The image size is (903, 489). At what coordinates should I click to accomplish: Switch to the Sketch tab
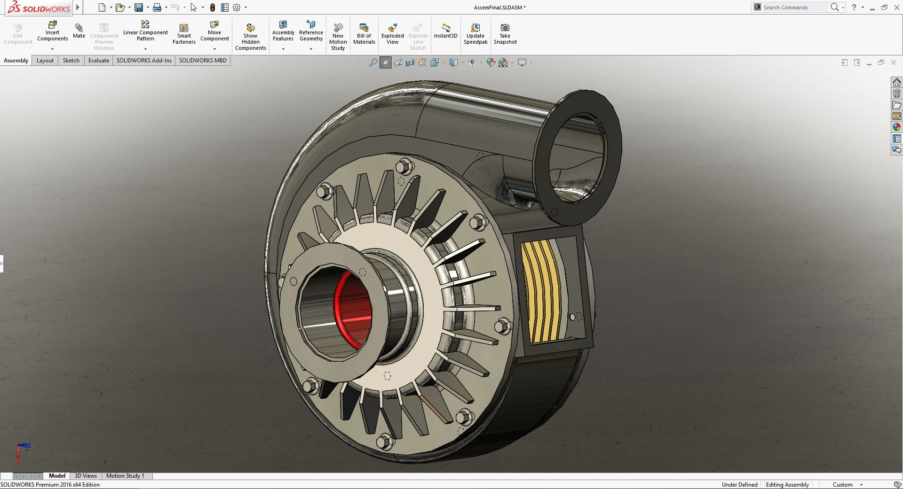coord(71,61)
